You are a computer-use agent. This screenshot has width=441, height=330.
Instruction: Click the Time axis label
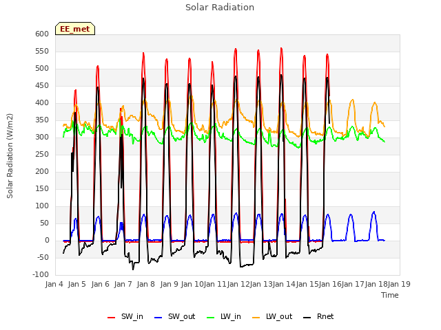point(389,295)
